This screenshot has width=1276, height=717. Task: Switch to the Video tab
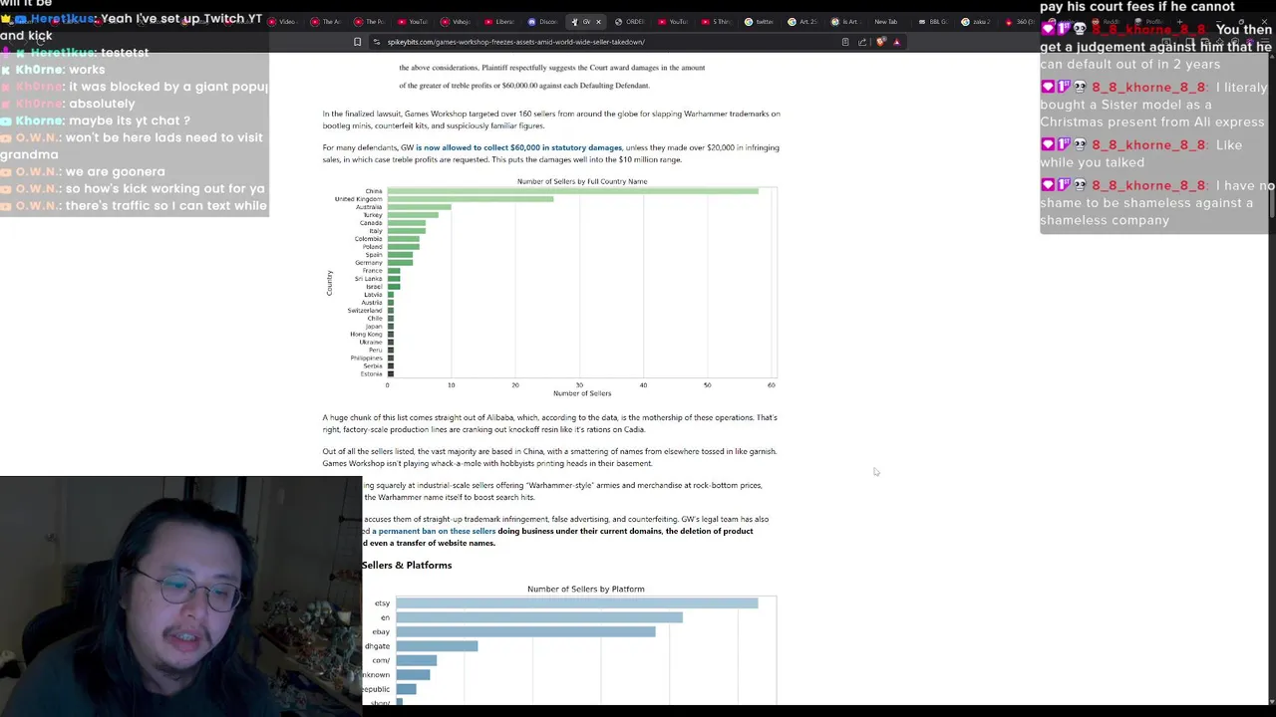coord(282,22)
